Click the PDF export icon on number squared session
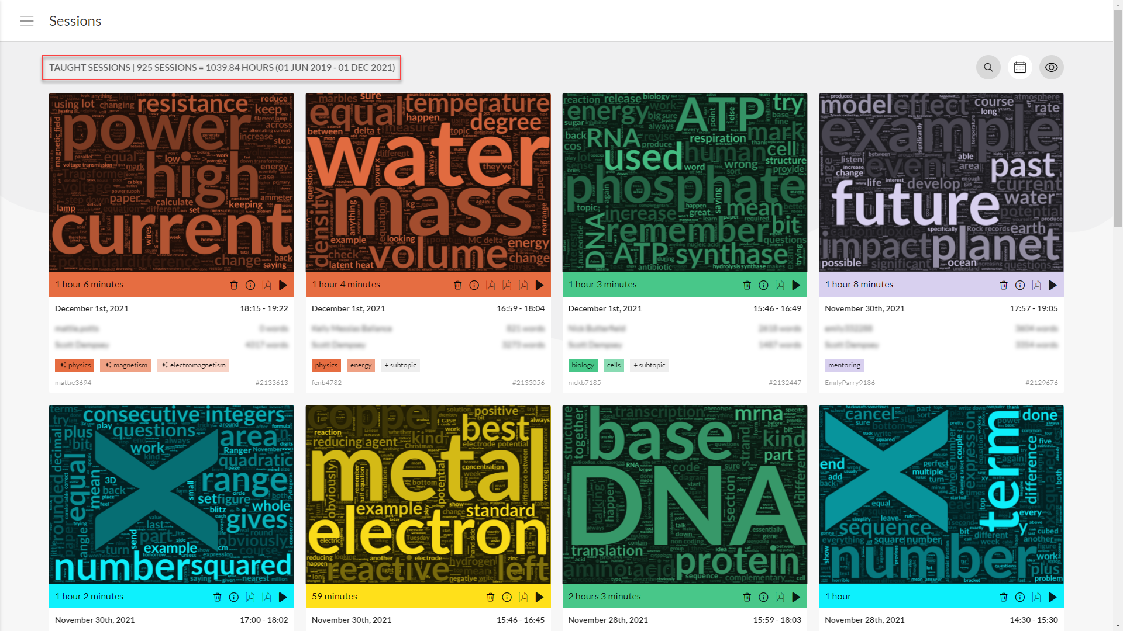This screenshot has height=631, width=1123. 250,597
